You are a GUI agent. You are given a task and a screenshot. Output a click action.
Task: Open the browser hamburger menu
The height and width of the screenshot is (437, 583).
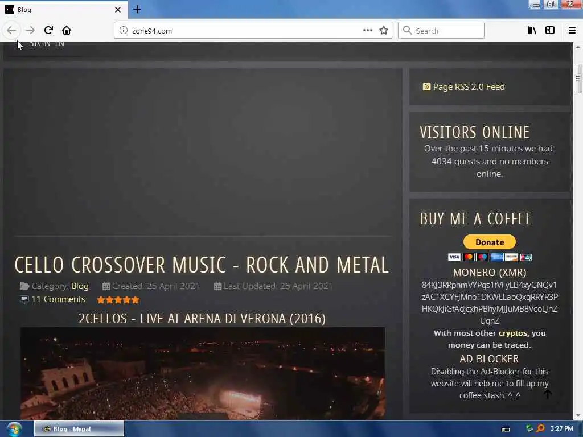pyautogui.click(x=572, y=31)
